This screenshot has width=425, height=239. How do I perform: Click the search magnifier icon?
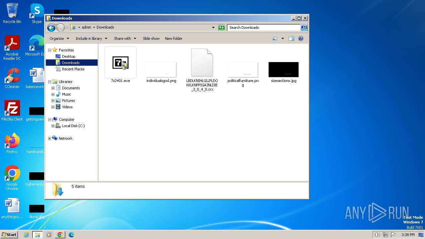coord(304,28)
